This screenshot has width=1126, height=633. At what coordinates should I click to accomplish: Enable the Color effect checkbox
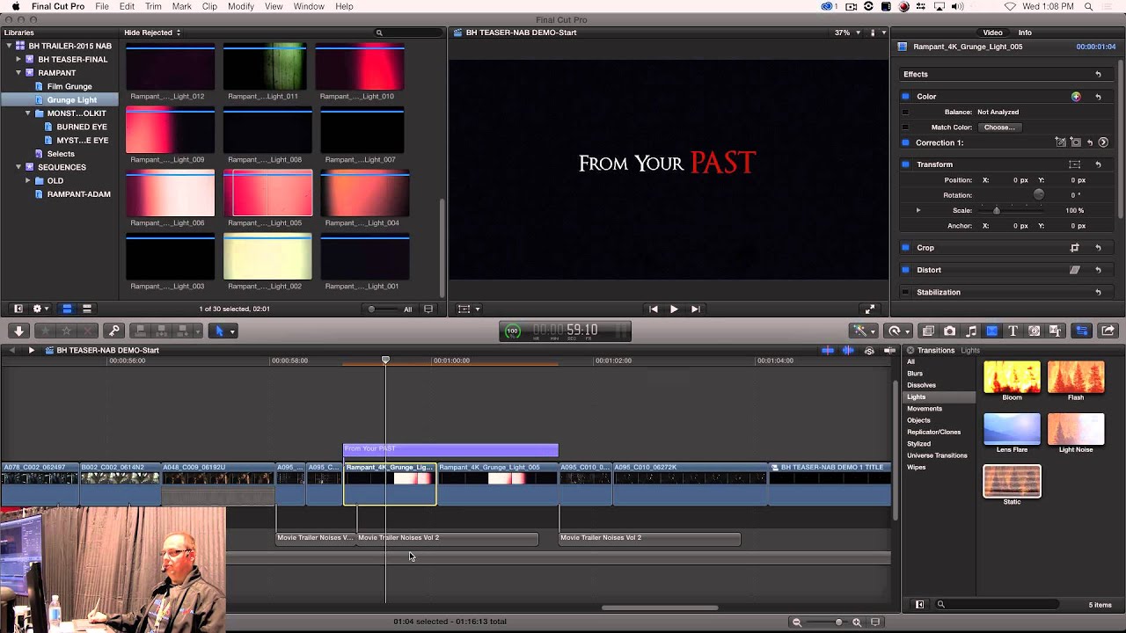coord(905,97)
